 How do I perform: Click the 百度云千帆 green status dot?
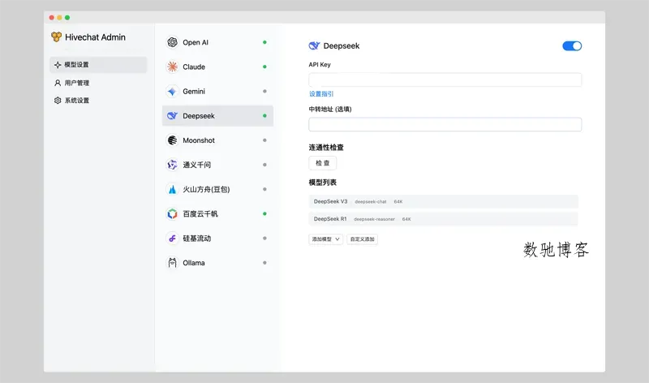point(264,213)
